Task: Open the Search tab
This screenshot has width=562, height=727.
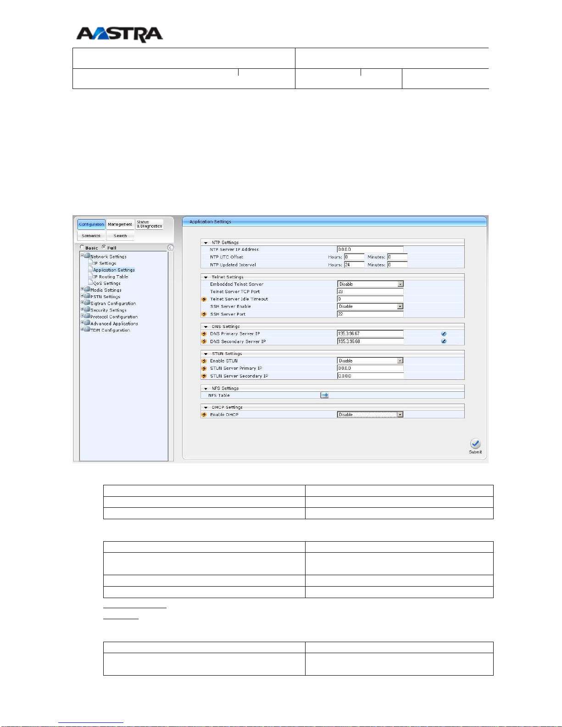Action: click(120, 236)
